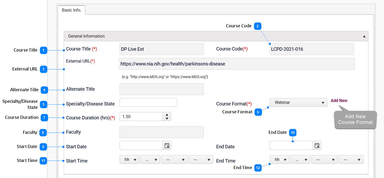
Task: Collapse the General Information section
Action: (x=364, y=36)
